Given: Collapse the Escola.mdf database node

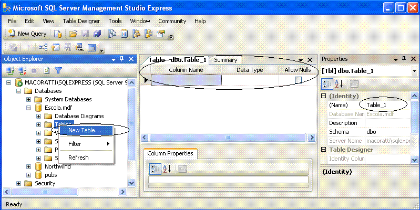Looking at the screenshot, I should [x=29, y=108].
